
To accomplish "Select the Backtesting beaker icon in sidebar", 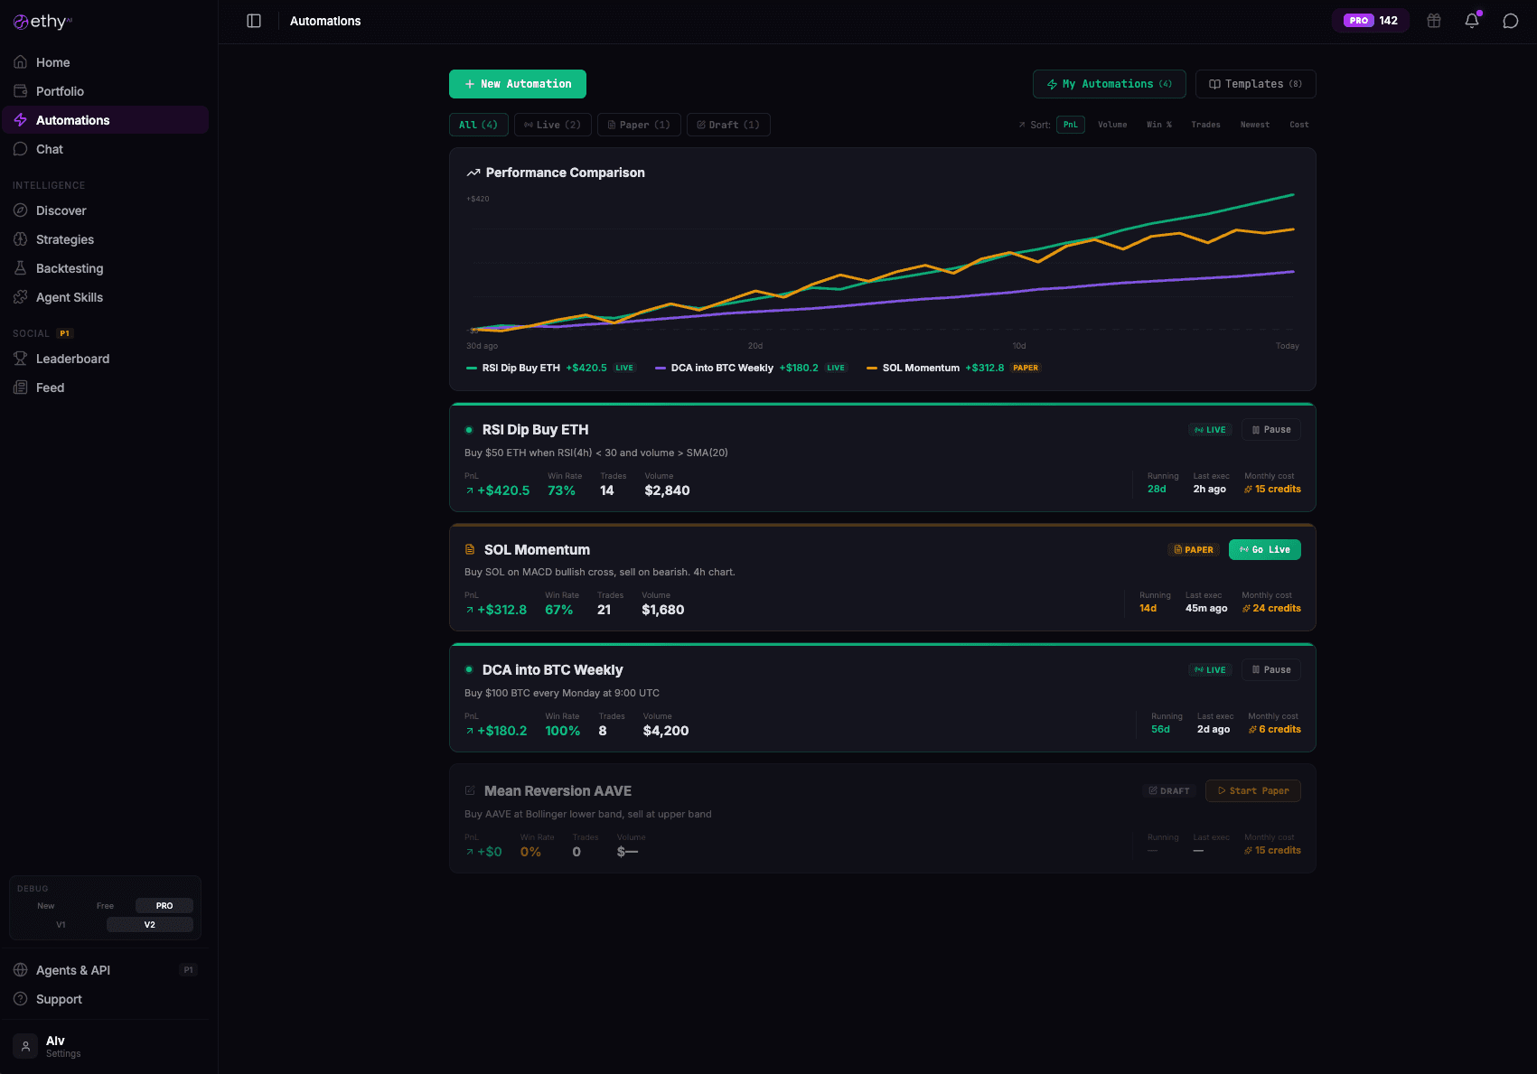I will coord(21,267).
